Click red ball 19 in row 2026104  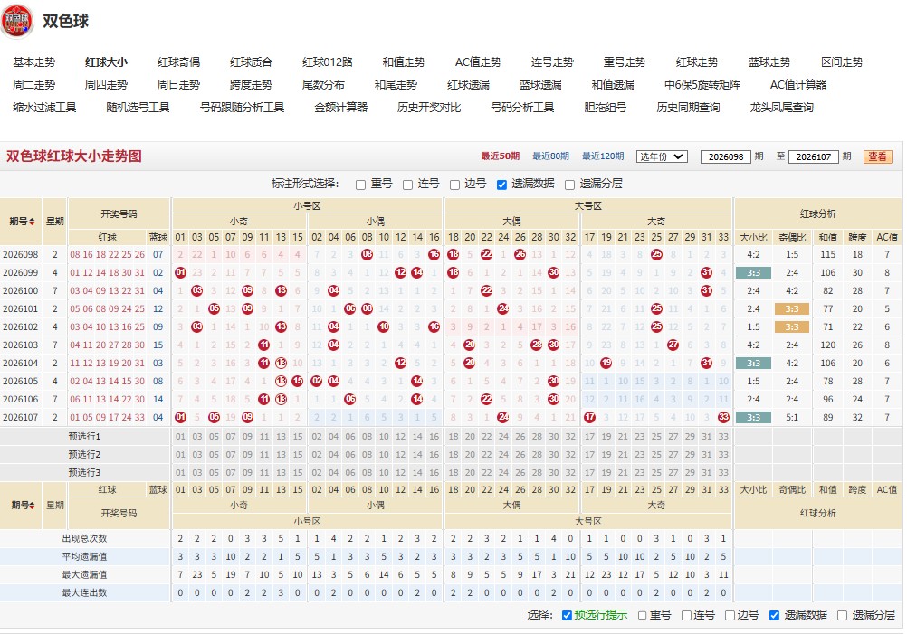[606, 363]
